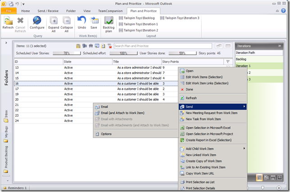Switch to the Send / Receive tab
The height and width of the screenshot is (192, 290).
pyautogui.click(x=48, y=11)
